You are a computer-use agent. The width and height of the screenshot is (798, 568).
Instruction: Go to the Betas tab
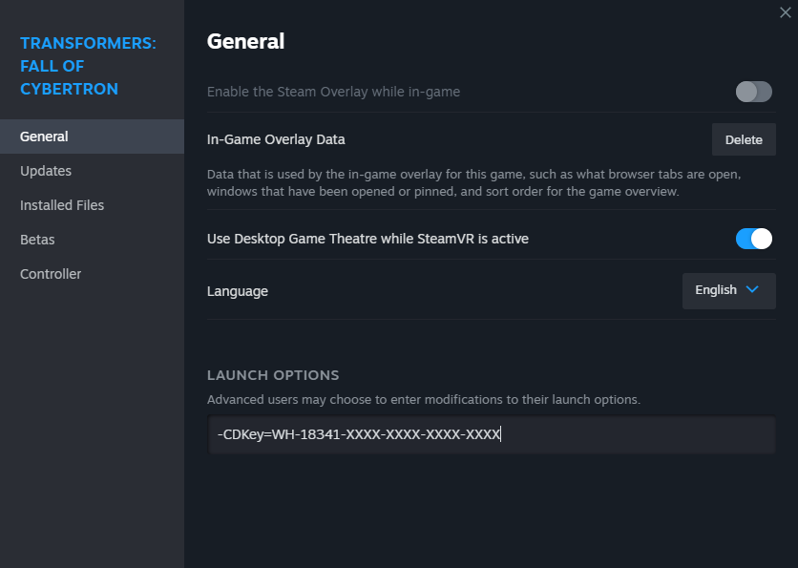[37, 240]
